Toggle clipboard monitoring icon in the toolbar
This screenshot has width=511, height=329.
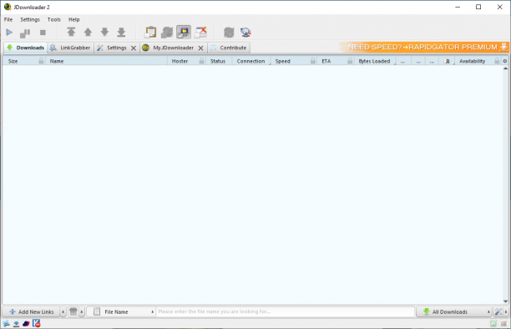150,32
